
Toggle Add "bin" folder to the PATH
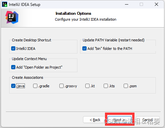click(84, 49)
